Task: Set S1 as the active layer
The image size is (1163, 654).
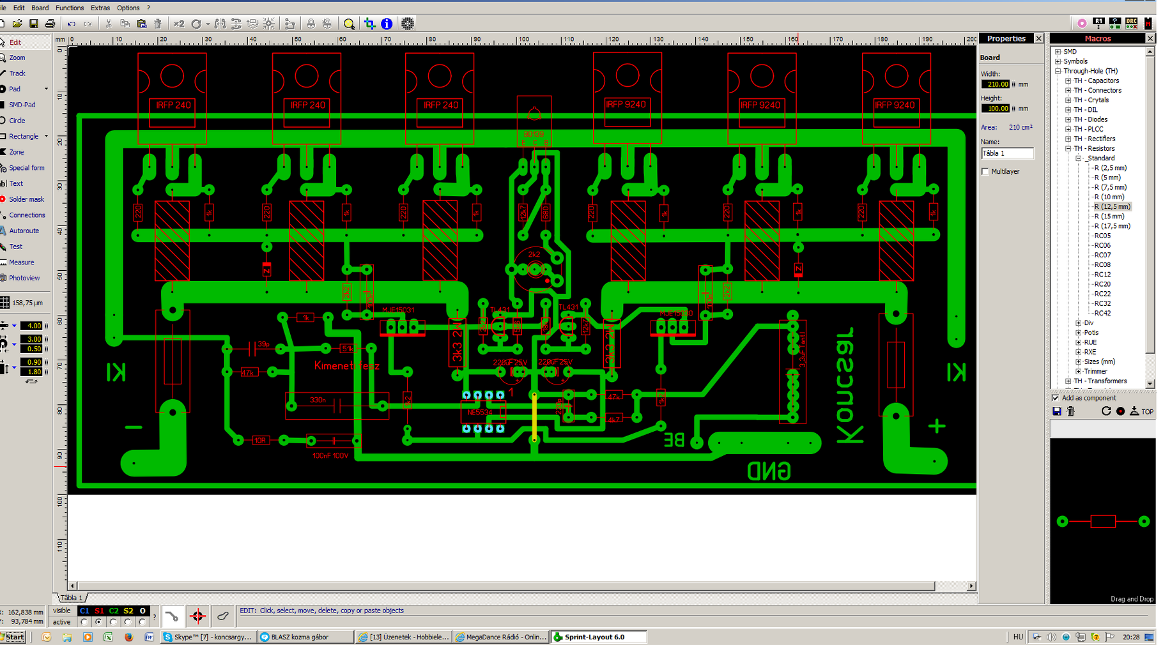Action: point(98,622)
